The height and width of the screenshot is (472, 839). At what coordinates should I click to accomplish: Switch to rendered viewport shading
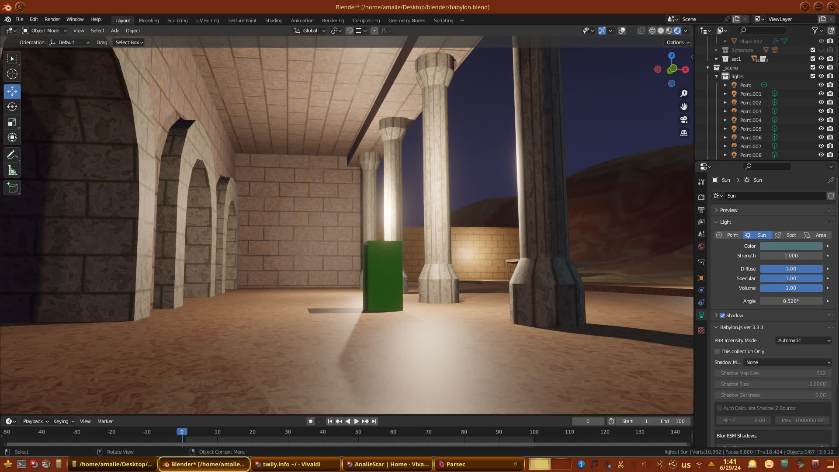677,31
